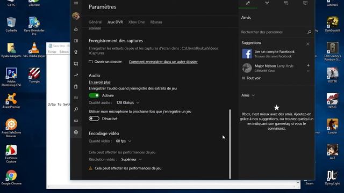
Task: Open Tunngle desktop shortcut
Action: (x=34, y=75)
